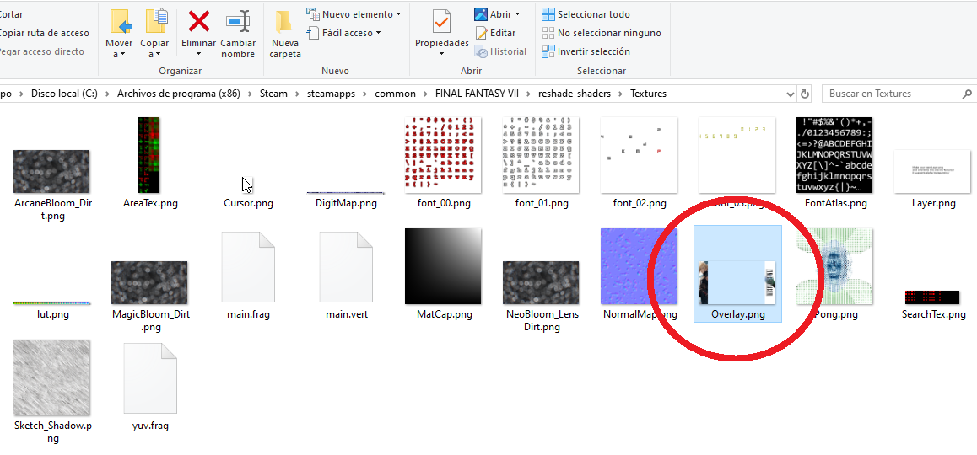Image resolution: width=977 pixels, height=455 pixels.
Task: Go to common breadcrumb
Action: pyautogui.click(x=395, y=94)
